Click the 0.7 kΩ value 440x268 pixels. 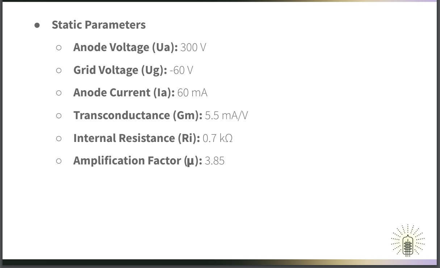pos(217,138)
